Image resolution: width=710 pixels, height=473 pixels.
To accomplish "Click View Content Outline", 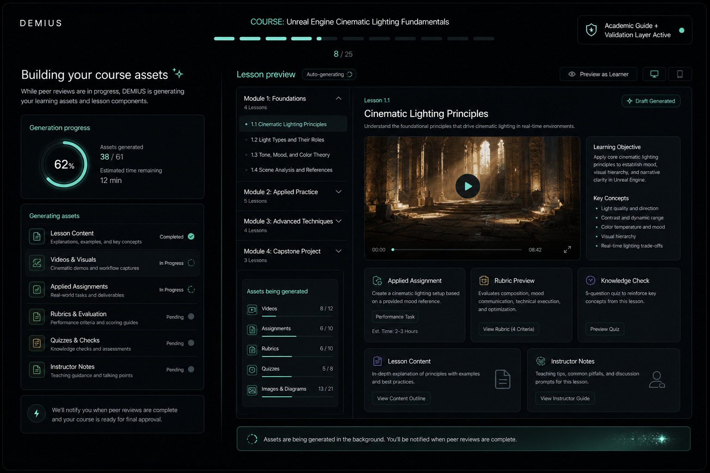I will pos(401,399).
